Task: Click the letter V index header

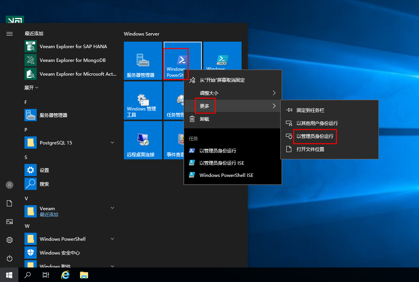Action: pyautogui.click(x=26, y=198)
